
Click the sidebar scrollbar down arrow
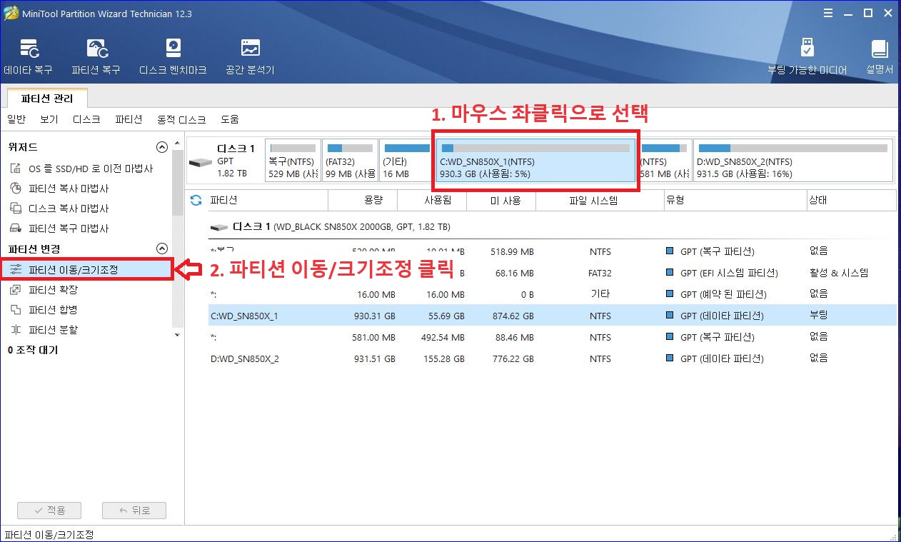[x=178, y=334]
